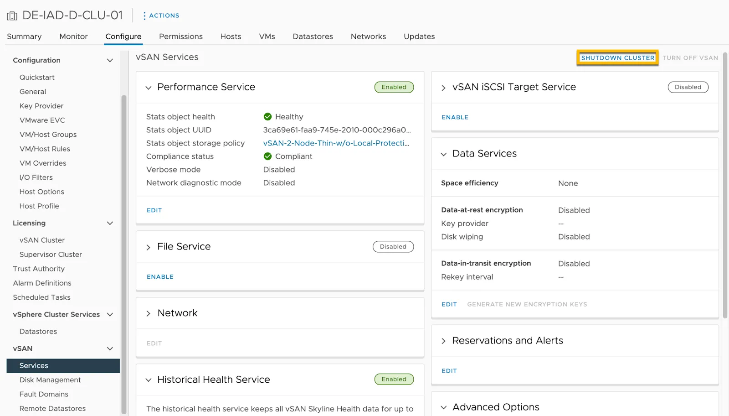Click the iSCSI Target Service Disabled badge
The width and height of the screenshot is (729, 416).
688,87
